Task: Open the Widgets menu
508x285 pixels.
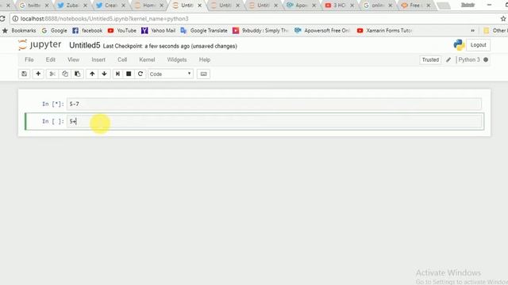Action: pos(177,60)
